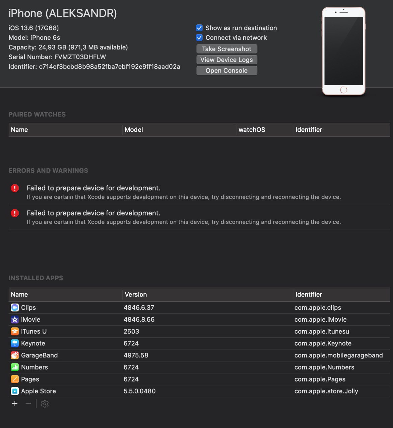393x428 pixels.
Task: Click com.apple.mobilegarageband identifier
Action: [339, 355]
